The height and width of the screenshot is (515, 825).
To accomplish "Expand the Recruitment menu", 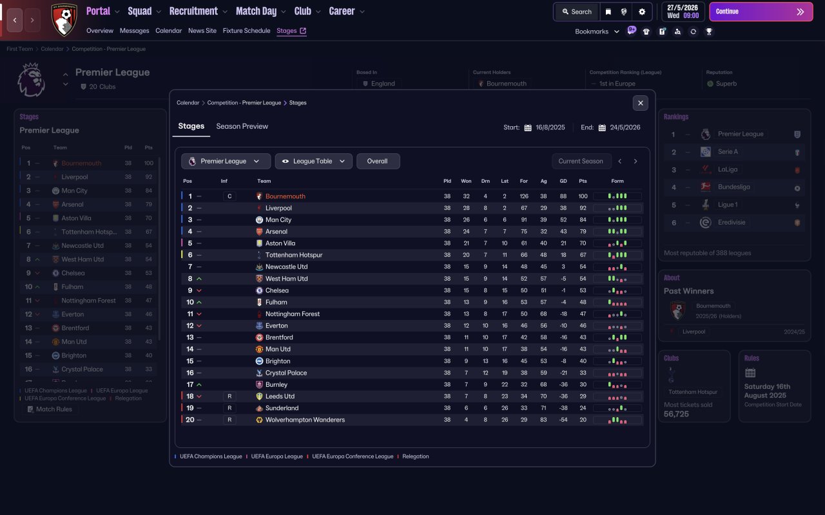I will [199, 11].
